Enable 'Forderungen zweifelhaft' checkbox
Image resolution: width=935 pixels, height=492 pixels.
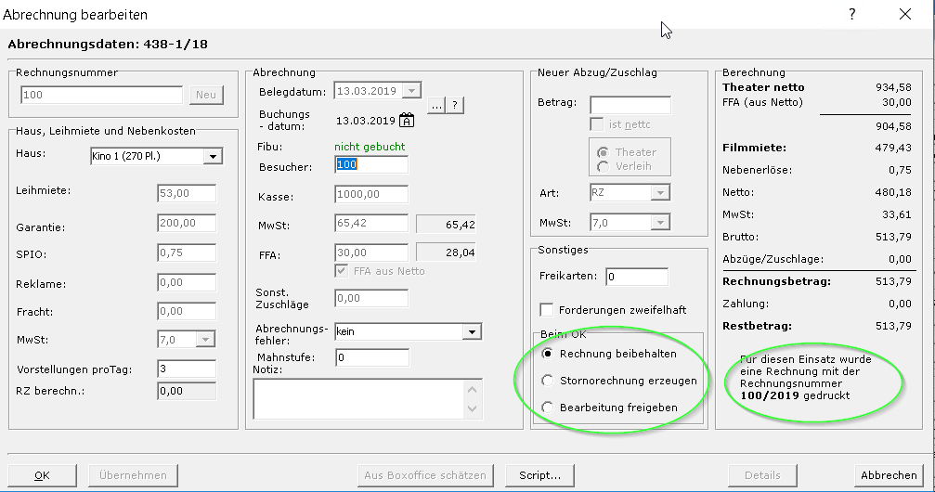pyautogui.click(x=547, y=310)
